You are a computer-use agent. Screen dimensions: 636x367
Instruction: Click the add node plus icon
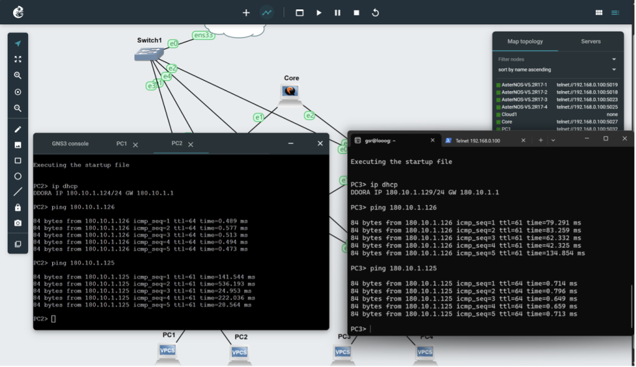pyautogui.click(x=246, y=12)
